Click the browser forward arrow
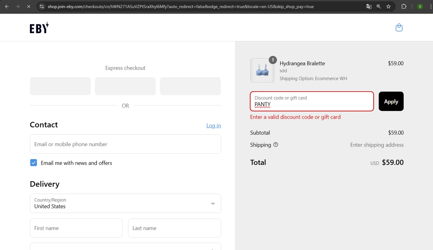 coord(18,6)
